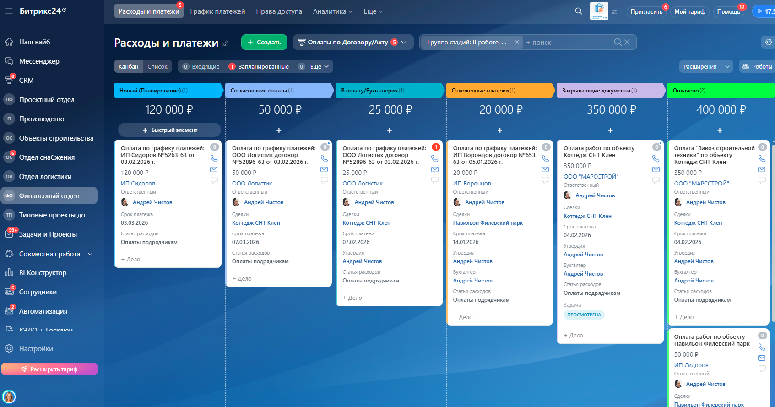Image resolution: width=775 pixels, height=407 pixels.
Task: Open the Права доступа tab
Action: coord(279,11)
